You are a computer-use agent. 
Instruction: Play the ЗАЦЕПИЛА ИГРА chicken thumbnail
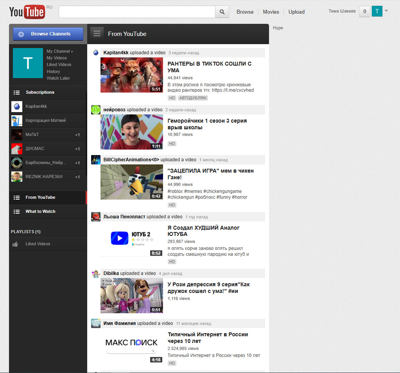pyautogui.click(x=132, y=182)
